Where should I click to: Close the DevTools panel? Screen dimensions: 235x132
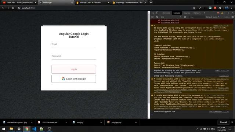232,13
